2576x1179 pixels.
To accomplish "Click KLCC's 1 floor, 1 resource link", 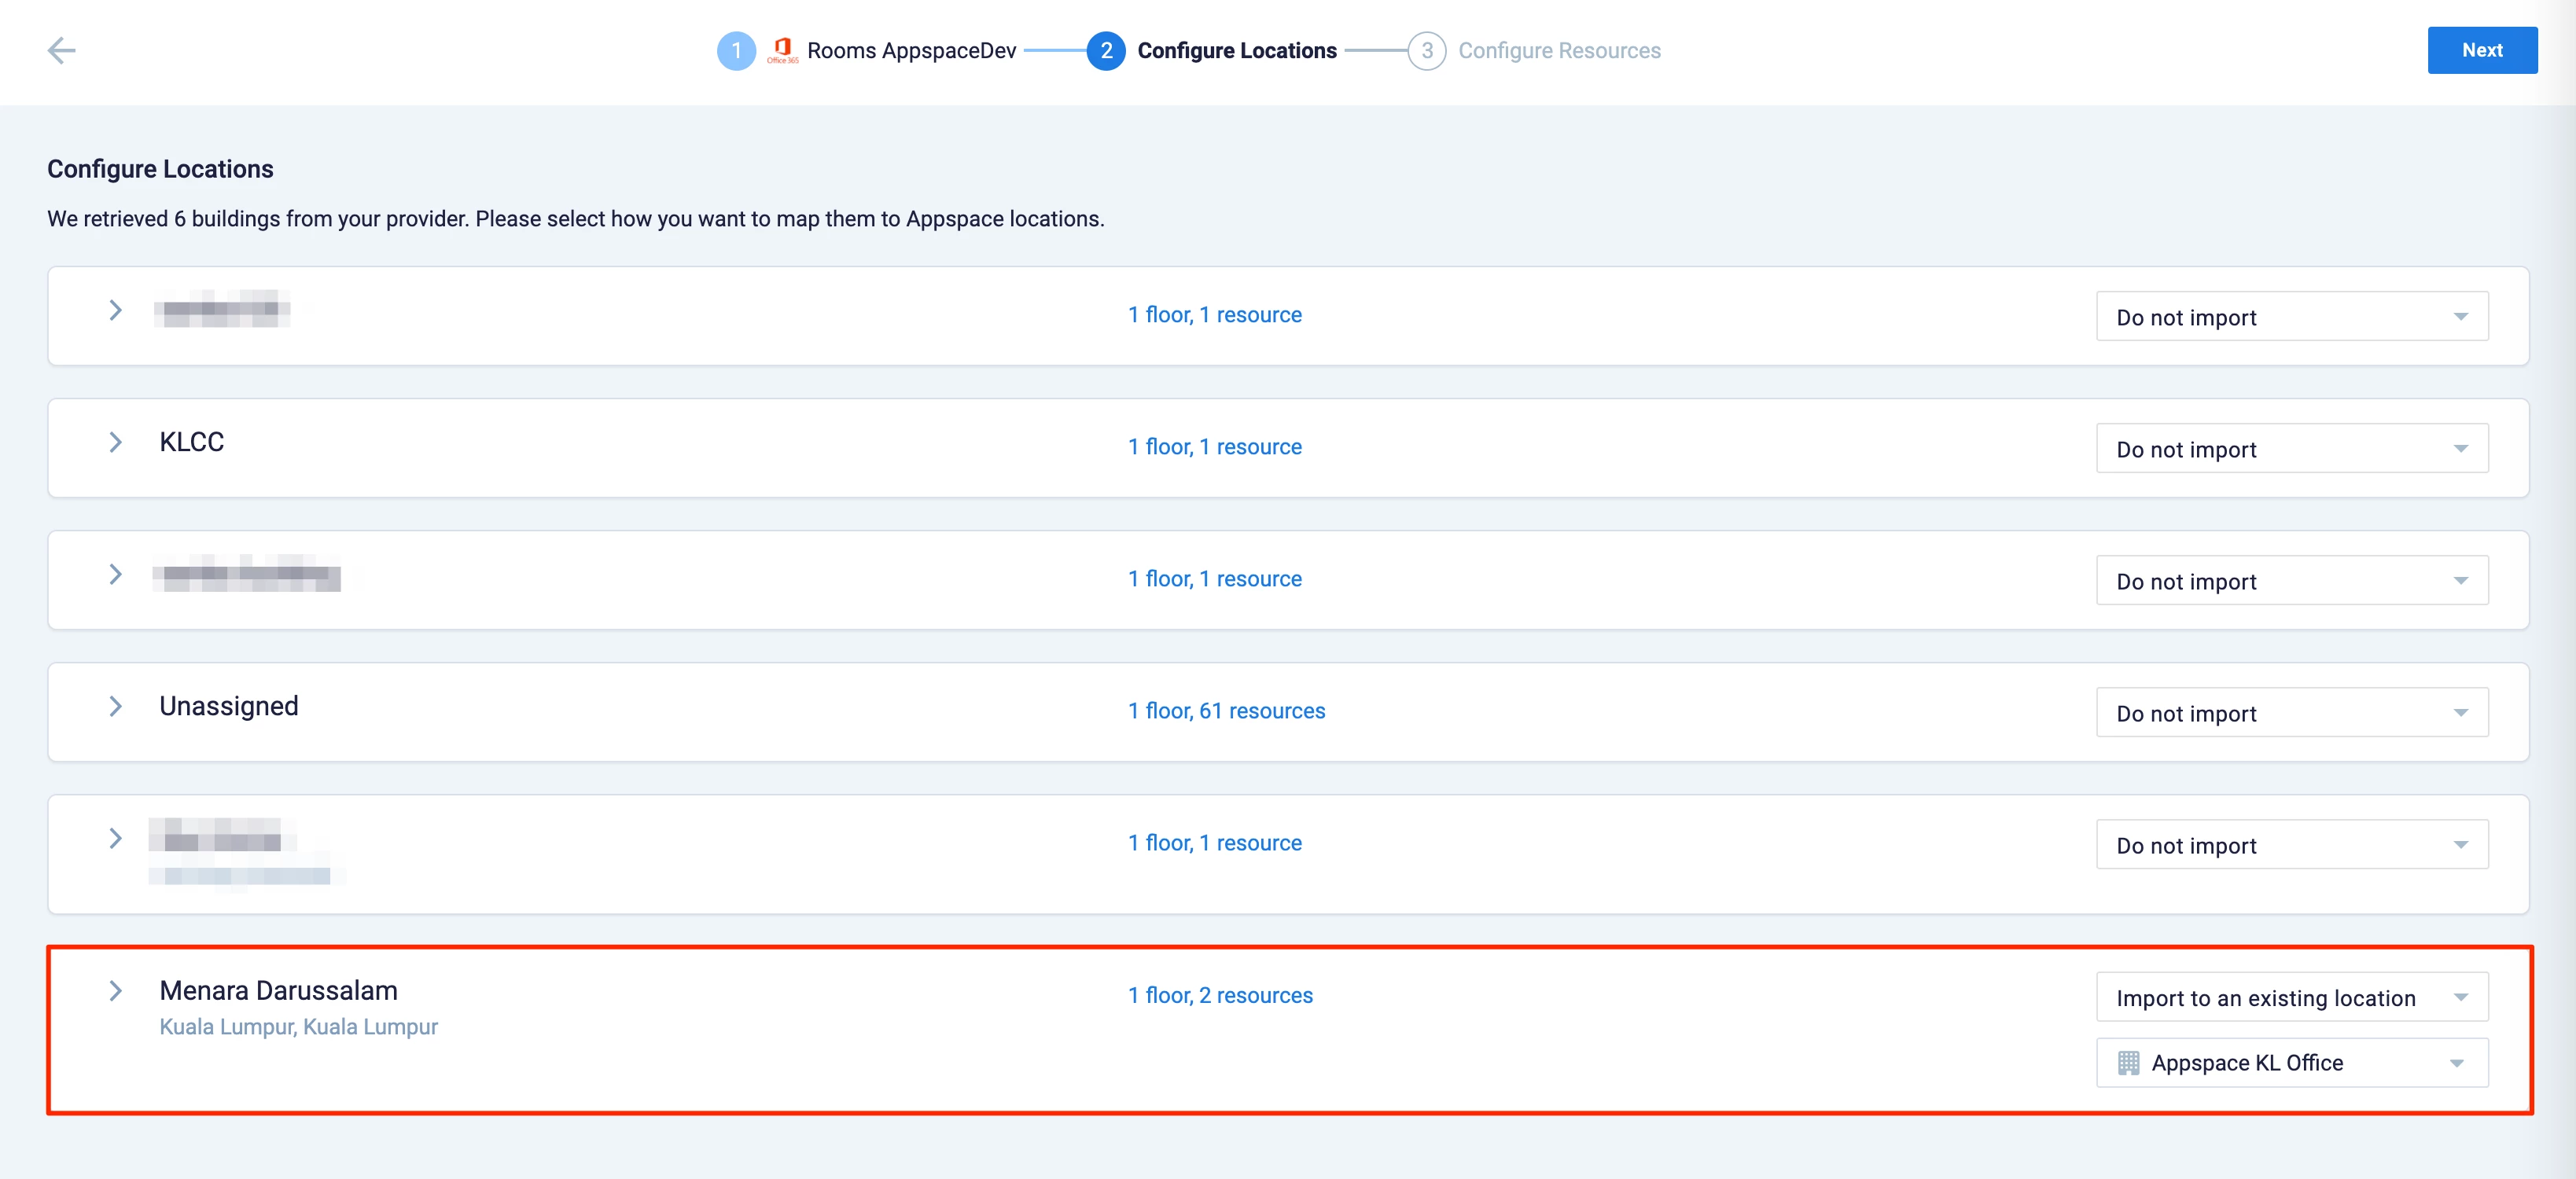I will pos(1214,447).
